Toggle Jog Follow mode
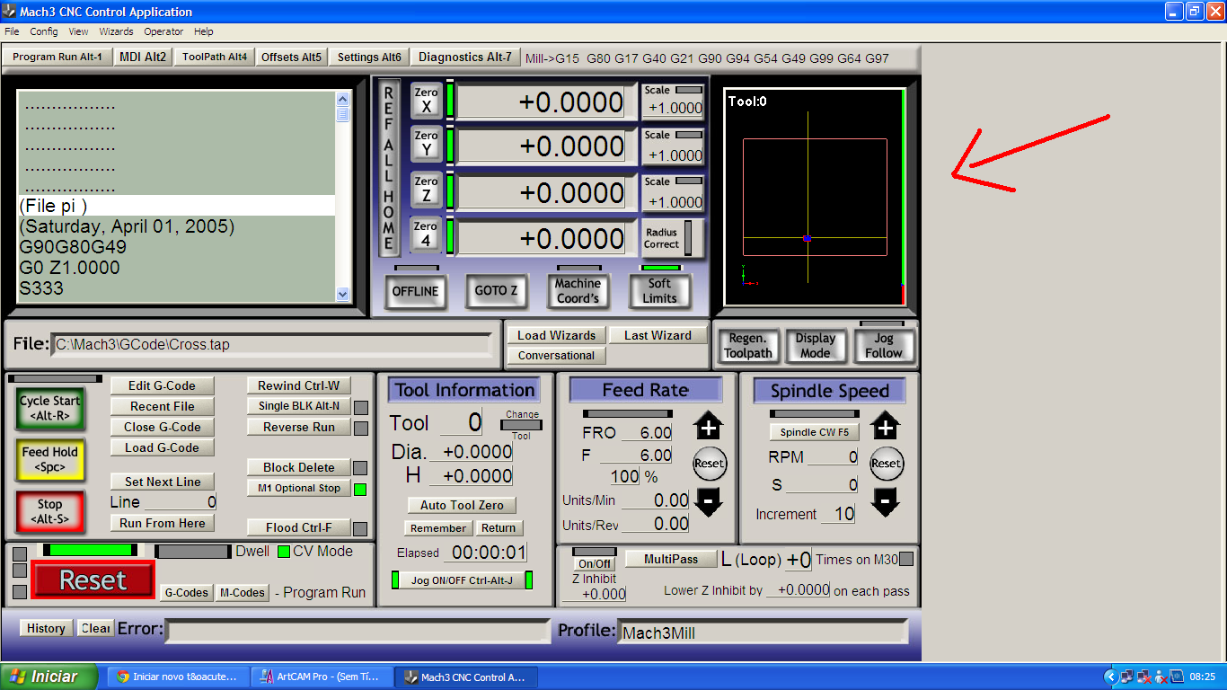 pyautogui.click(x=884, y=346)
